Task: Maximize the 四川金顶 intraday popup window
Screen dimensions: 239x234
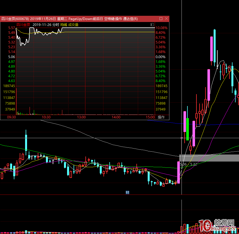Action: coord(161,19)
